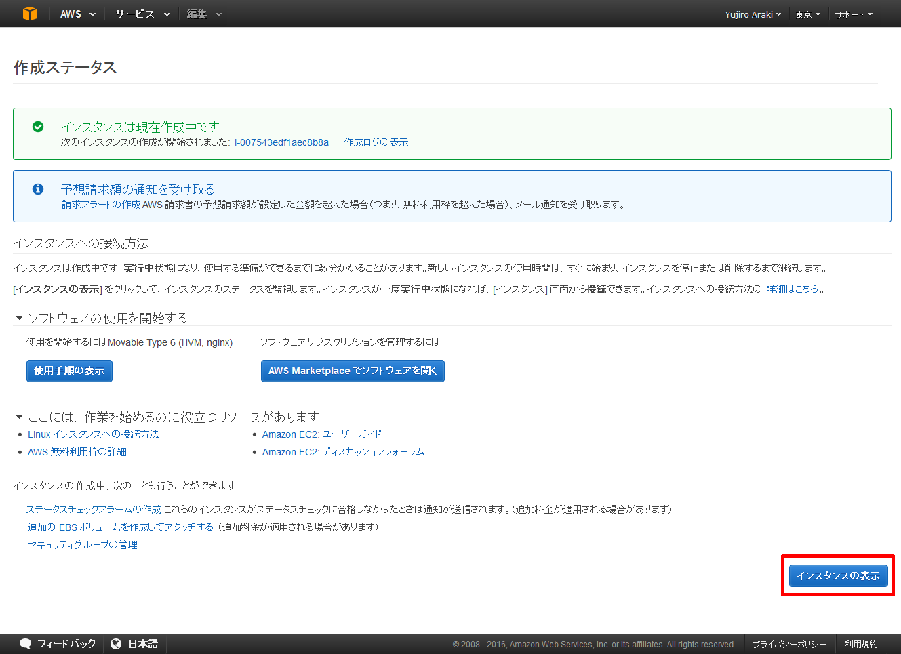Viewport: 901px width, 654px height.
Task: Open the サポート support menu
Action: pos(854,14)
